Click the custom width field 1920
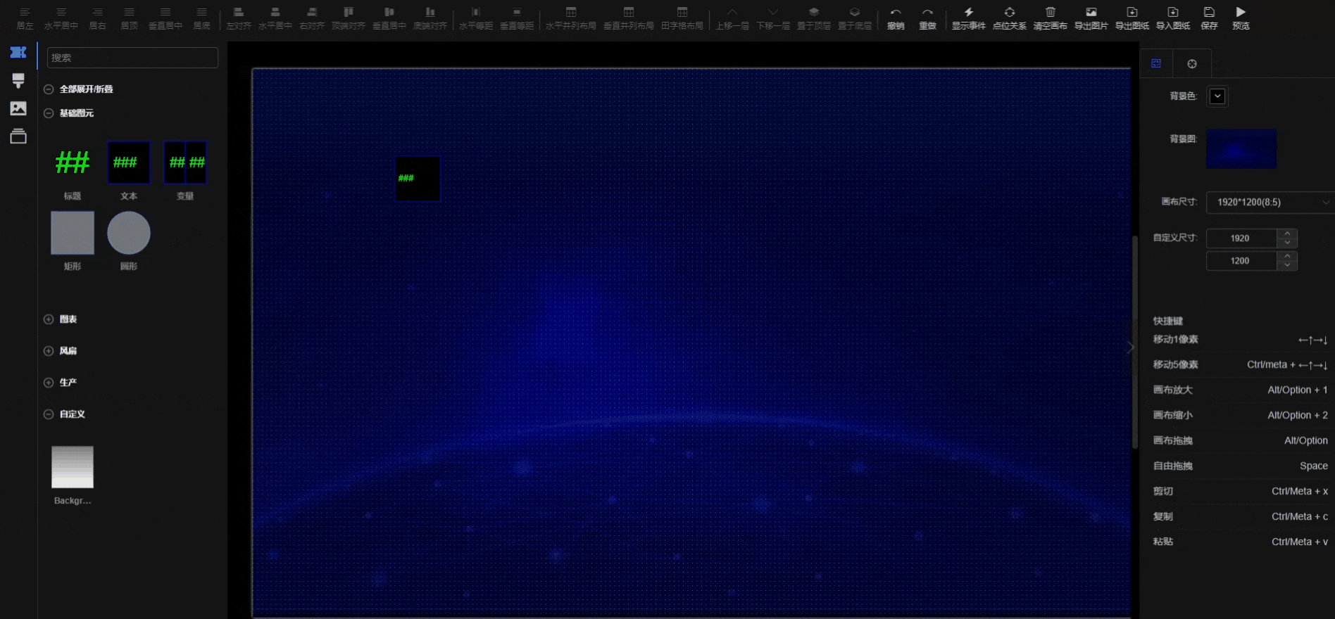Image resolution: width=1335 pixels, height=619 pixels. (1242, 238)
